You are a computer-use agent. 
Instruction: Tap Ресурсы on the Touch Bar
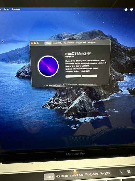click(x=105, y=174)
